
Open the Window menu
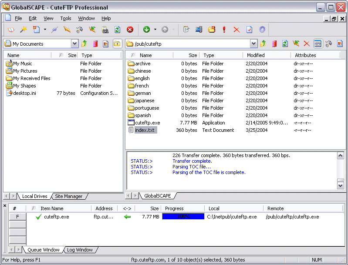tap(86, 18)
